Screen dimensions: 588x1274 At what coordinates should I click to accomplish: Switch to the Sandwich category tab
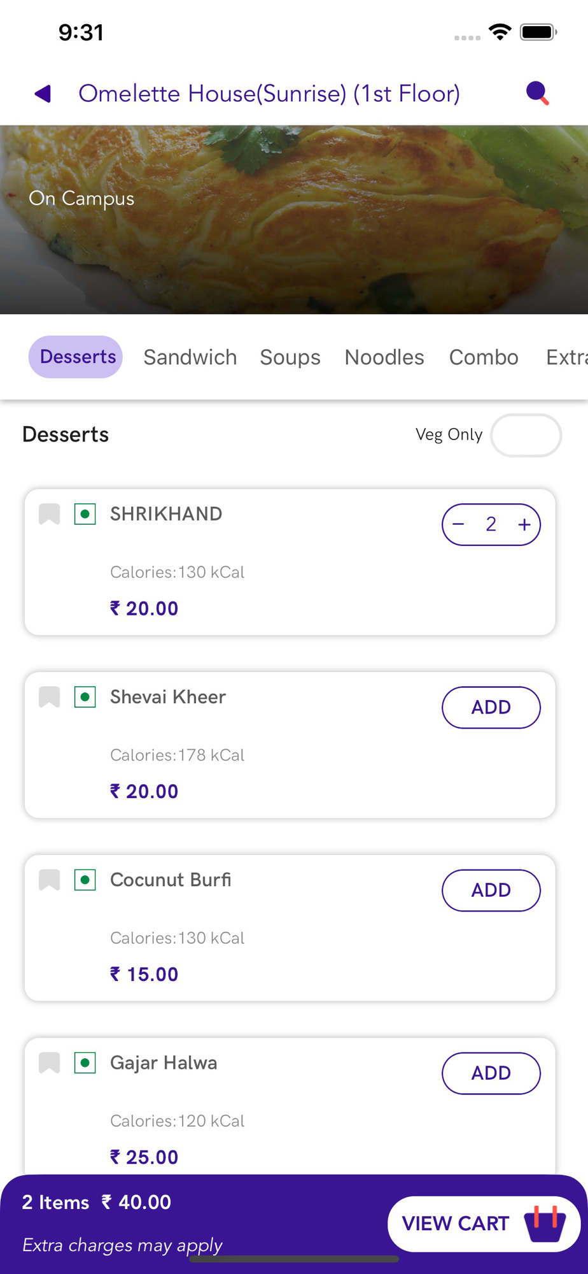190,357
